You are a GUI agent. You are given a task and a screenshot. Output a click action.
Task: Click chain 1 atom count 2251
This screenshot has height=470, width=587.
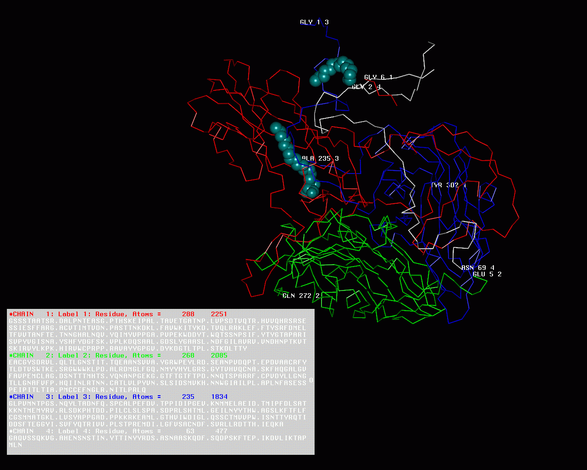(x=219, y=314)
